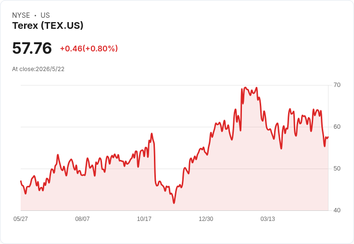The image size is (354, 244).
Task: Click the +0.46(+0.80%) change figure
Action: pyautogui.click(x=88, y=49)
